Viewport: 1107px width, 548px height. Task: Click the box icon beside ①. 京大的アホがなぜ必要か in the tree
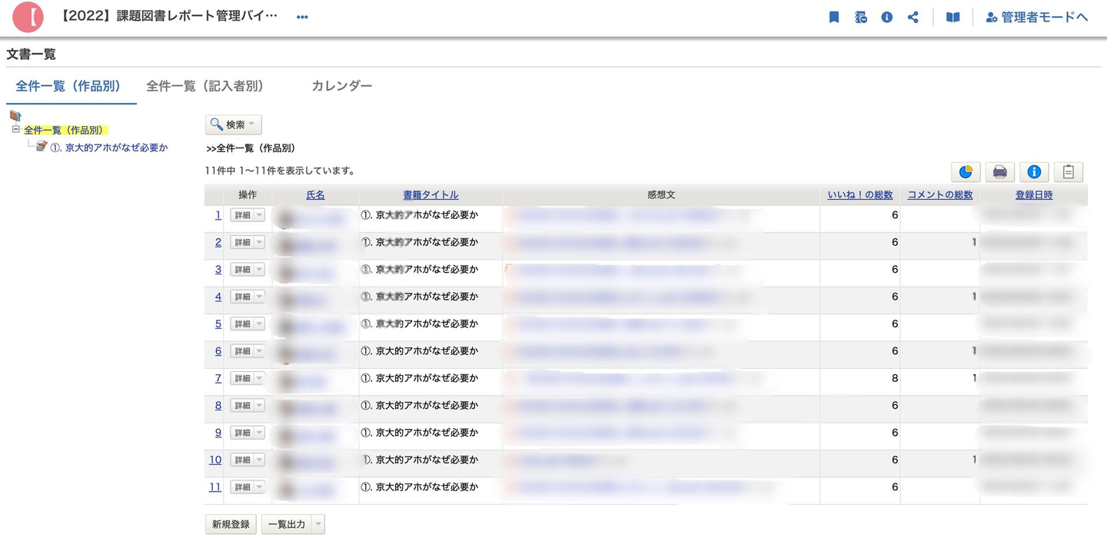pyautogui.click(x=42, y=146)
